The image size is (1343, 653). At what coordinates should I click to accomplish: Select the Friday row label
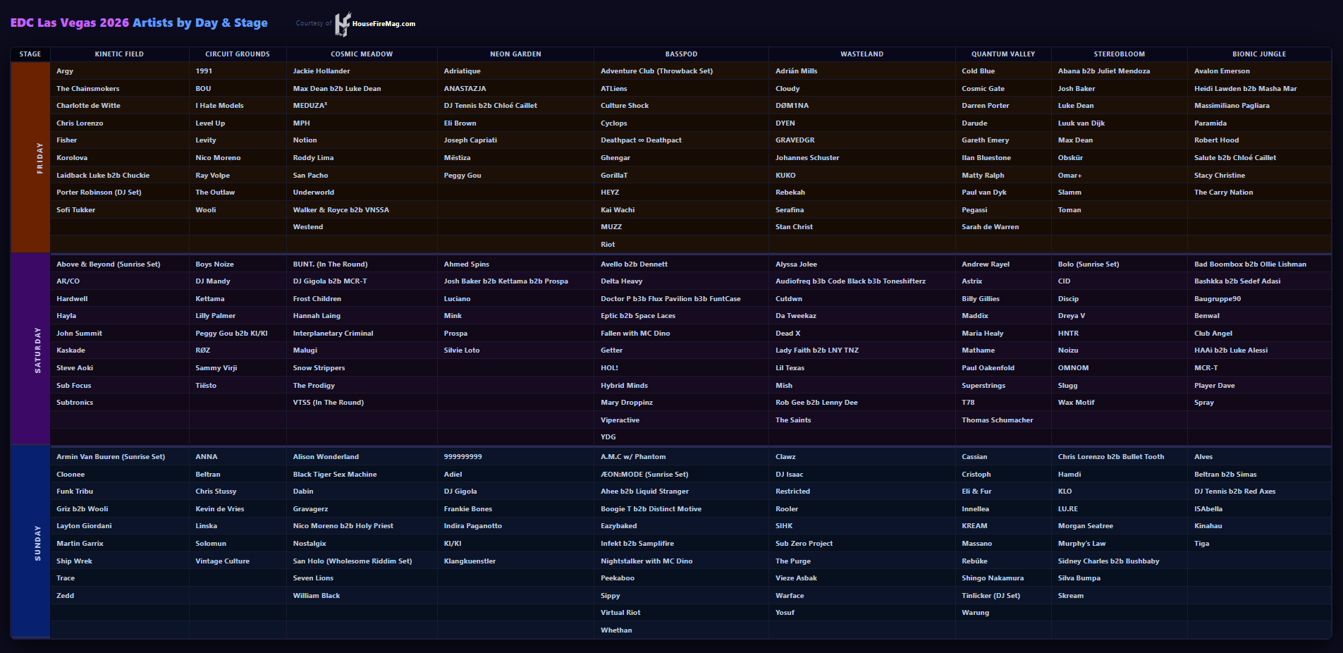tap(39, 158)
